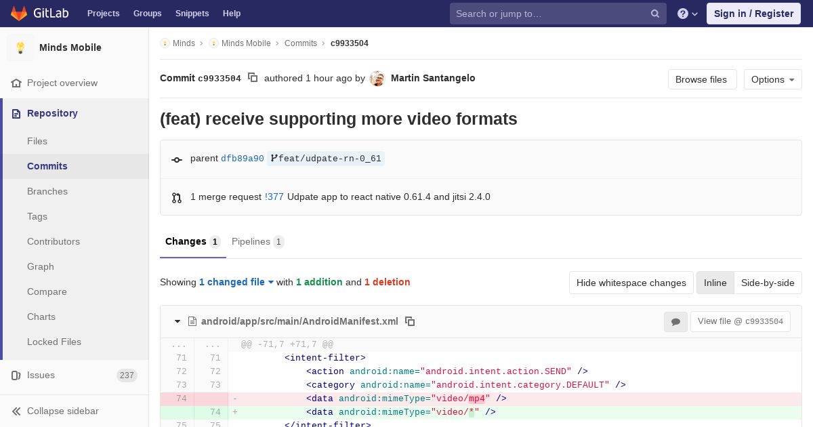
Task: Click the search magnifier icon
Action: [x=655, y=14]
